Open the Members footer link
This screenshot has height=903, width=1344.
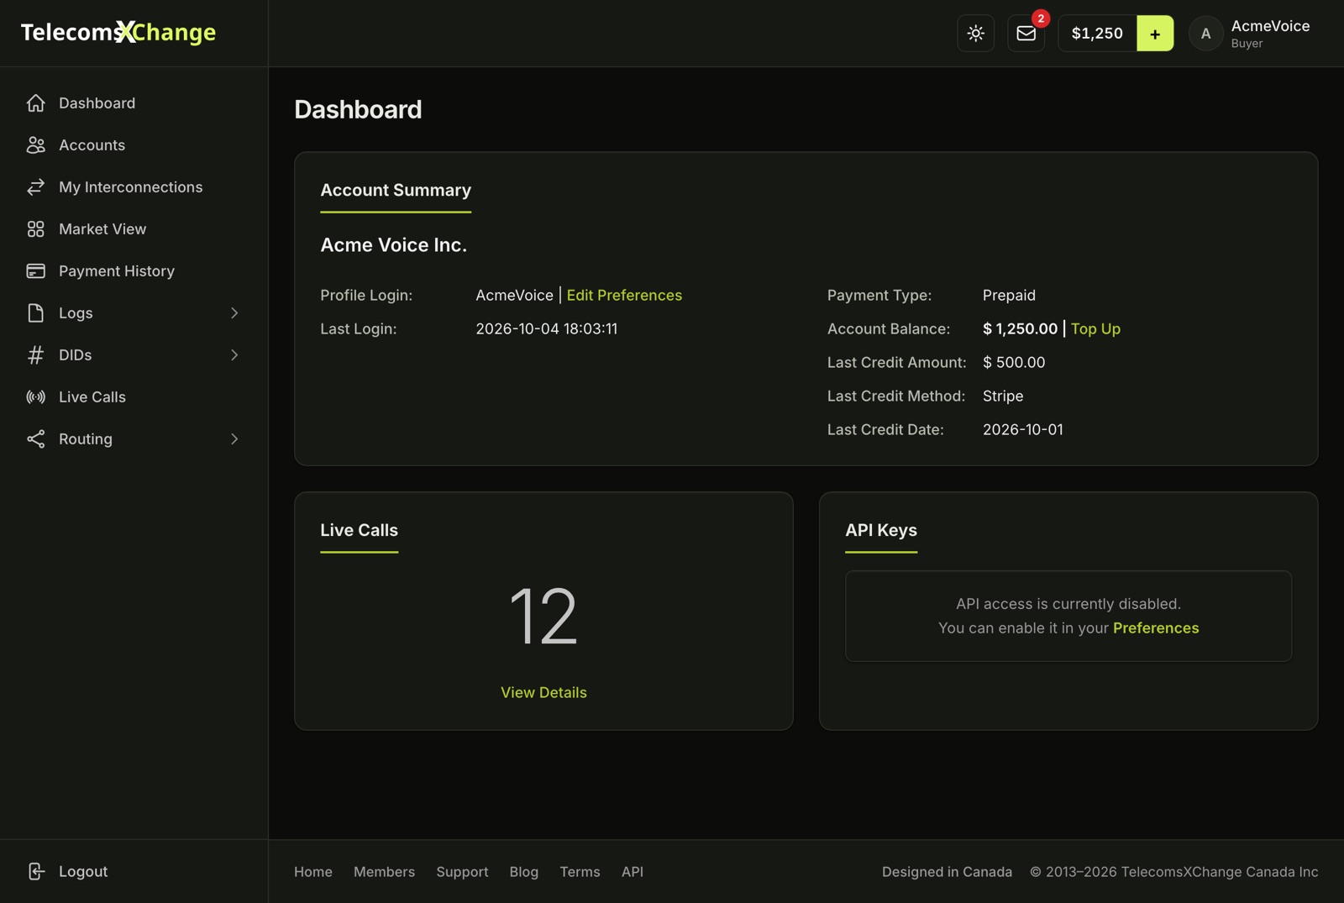384,872
